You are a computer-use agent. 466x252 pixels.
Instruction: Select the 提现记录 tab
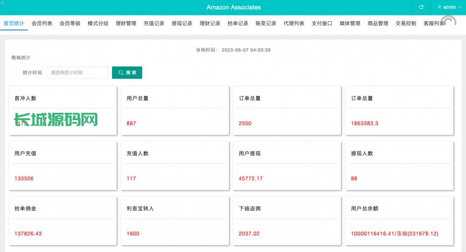click(182, 24)
